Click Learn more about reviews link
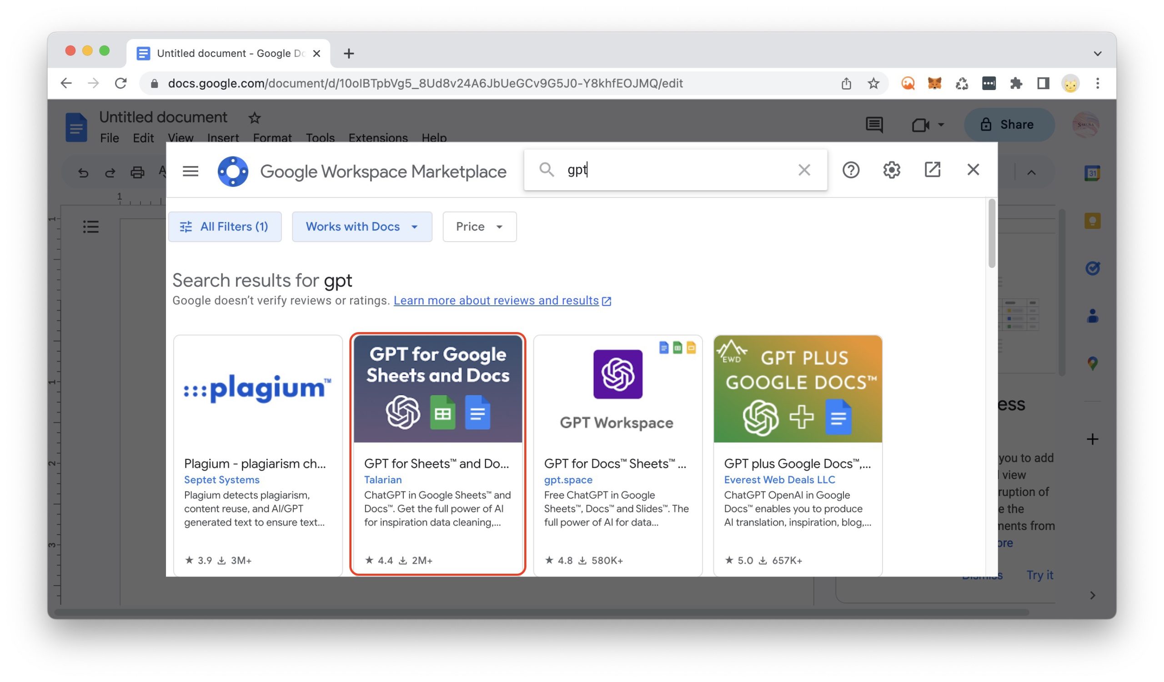This screenshot has height=682, width=1164. pos(496,300)
